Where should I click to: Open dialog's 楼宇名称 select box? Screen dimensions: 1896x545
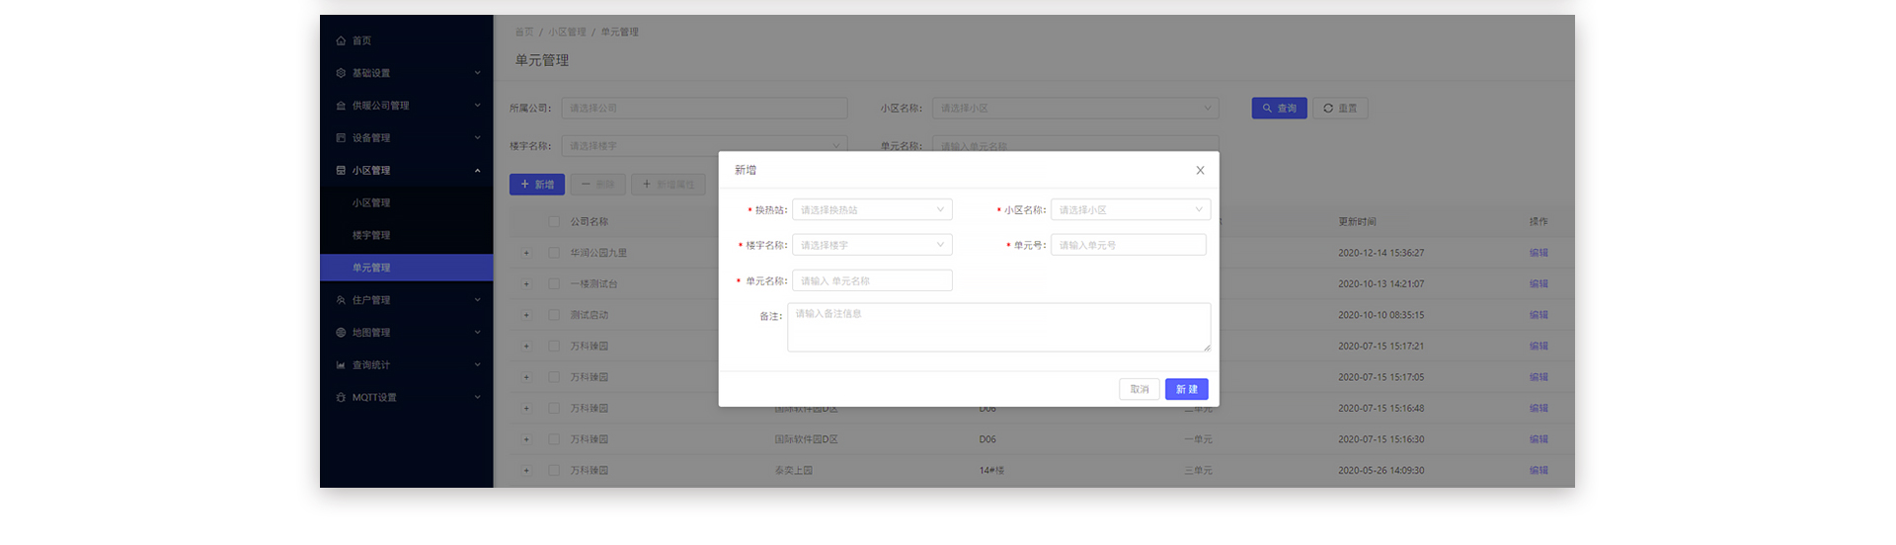click(x=872, y=245)
